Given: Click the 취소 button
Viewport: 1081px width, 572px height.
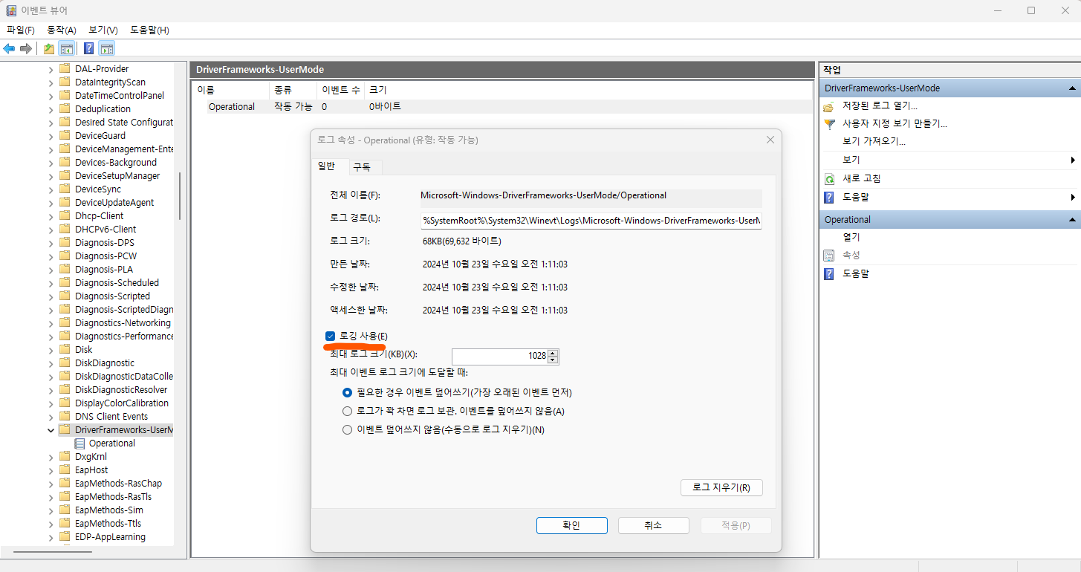Looking at the screenshot, I should pos(654,525).
